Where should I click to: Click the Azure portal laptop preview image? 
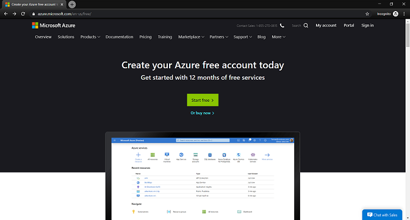tap(203, 176)
